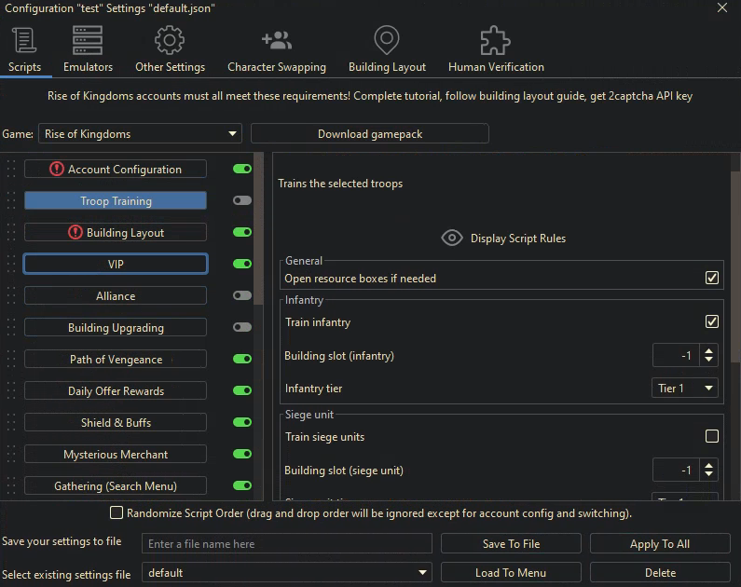Disable the Path of Vengeance toggle
Image resolution: width=741 pixels, height=587 pixels.
(242, 359)
